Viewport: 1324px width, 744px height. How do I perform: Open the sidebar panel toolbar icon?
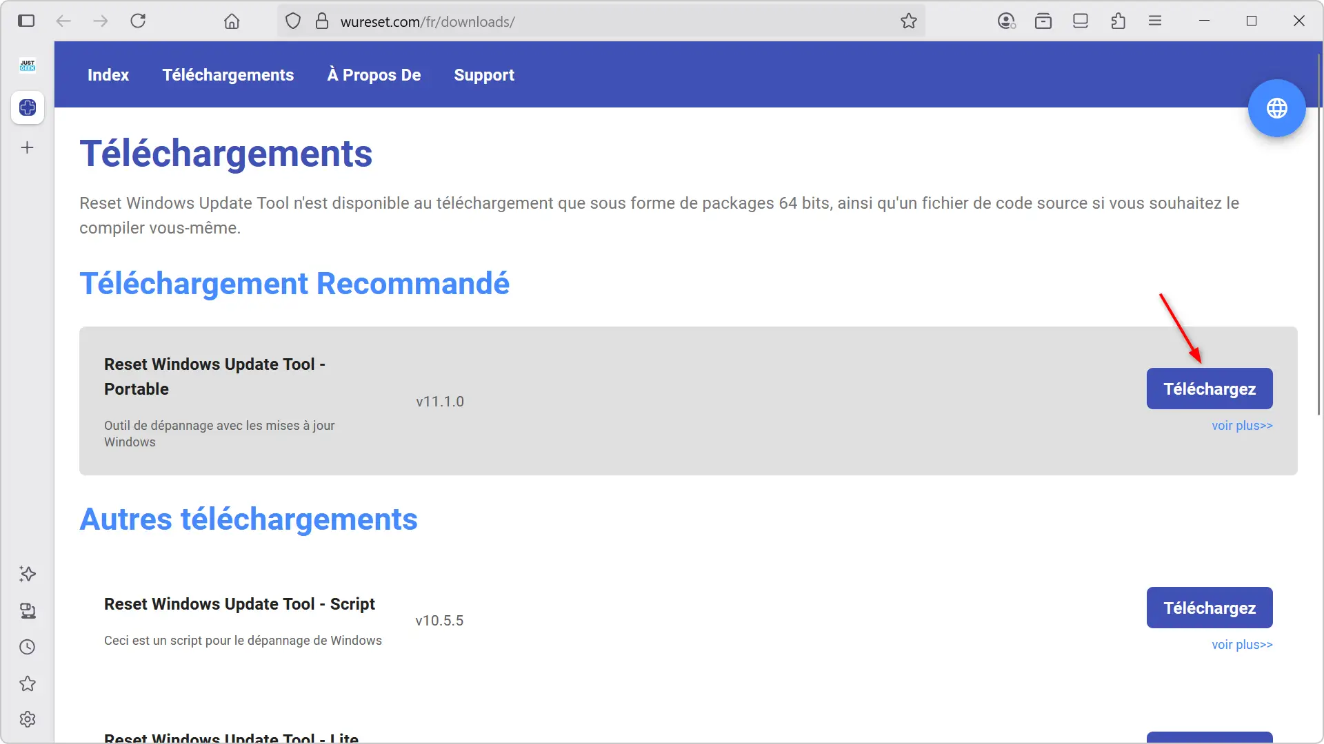pos(1081,21)
